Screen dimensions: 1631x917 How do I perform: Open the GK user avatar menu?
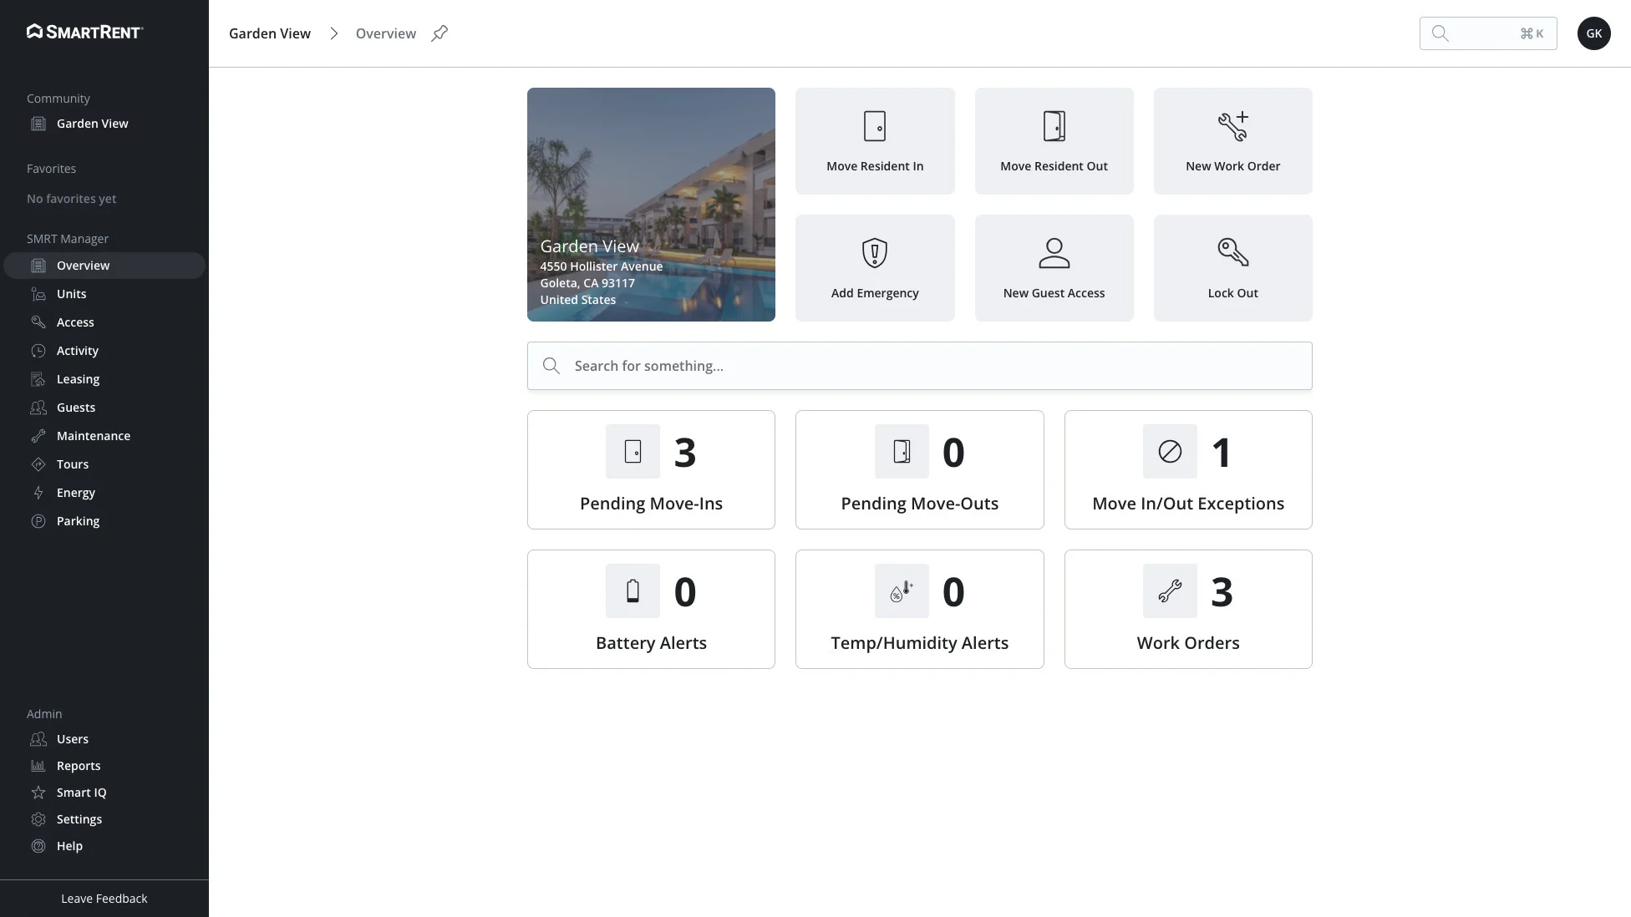(x=1593, y=33)
